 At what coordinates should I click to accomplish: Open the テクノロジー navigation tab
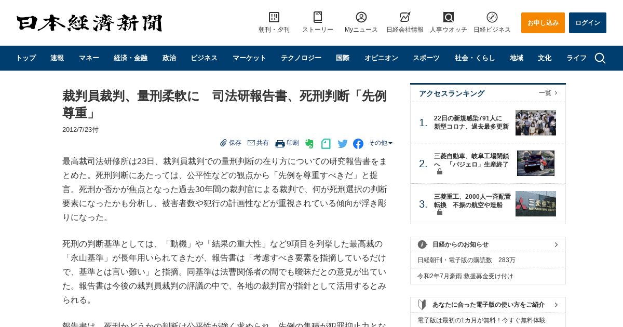tap(301, 58)
